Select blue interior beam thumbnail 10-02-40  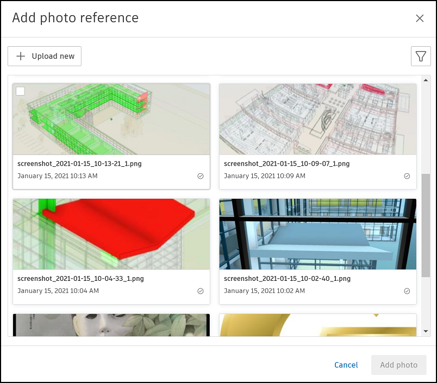[318, 234]
